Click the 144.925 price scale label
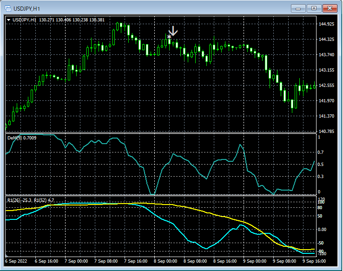 coord(327,24)
